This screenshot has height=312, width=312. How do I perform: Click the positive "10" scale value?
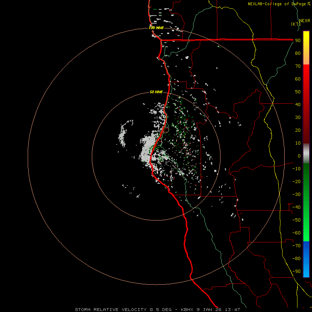pos(298,143)
